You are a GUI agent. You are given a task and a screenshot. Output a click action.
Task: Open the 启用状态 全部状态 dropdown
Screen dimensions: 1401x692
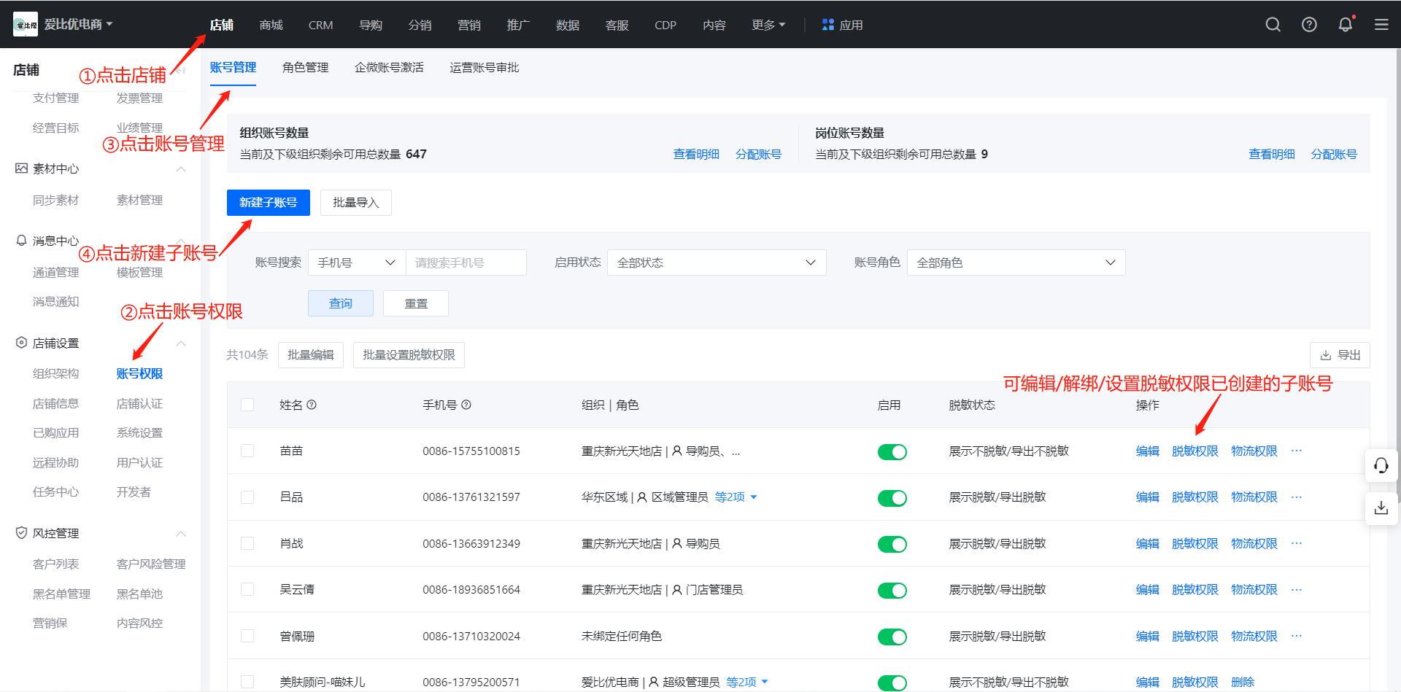(717, 263)
